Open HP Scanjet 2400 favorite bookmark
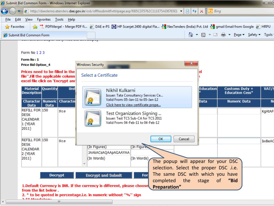The height and width of the screenshot is (206, 274). coord(135,27)
